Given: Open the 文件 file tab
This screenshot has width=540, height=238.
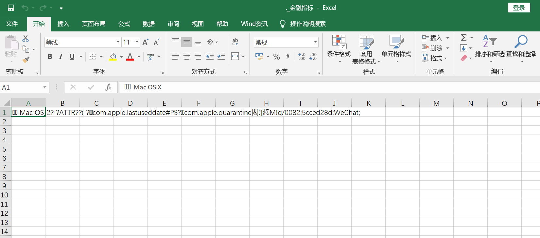Looking at the screenshot, I should pos(12,24).
